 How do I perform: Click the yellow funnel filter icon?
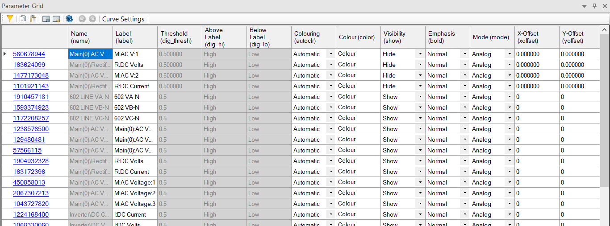[9, 19]
